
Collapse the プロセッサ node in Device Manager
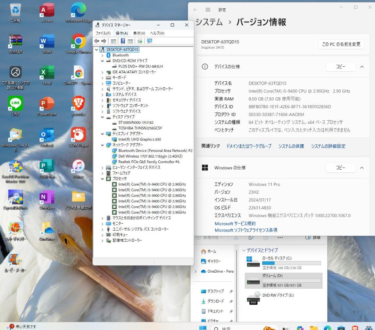[x=102, y=178]
